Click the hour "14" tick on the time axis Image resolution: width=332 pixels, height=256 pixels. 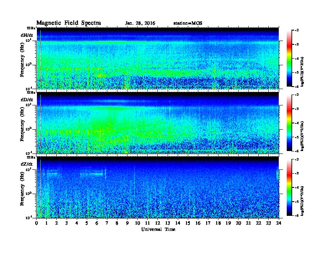point(178,223)
